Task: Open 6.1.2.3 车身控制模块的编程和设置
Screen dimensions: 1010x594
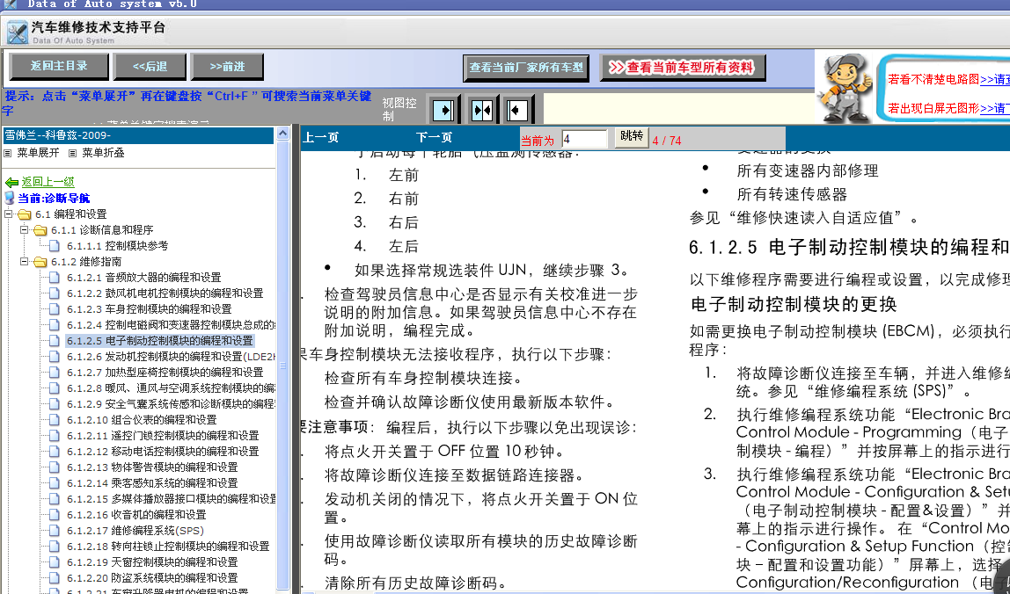Action: [149, 309]
